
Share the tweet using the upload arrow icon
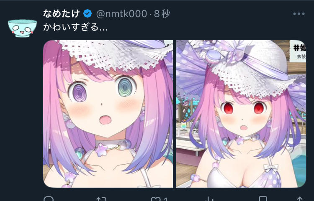coord(300,199)
